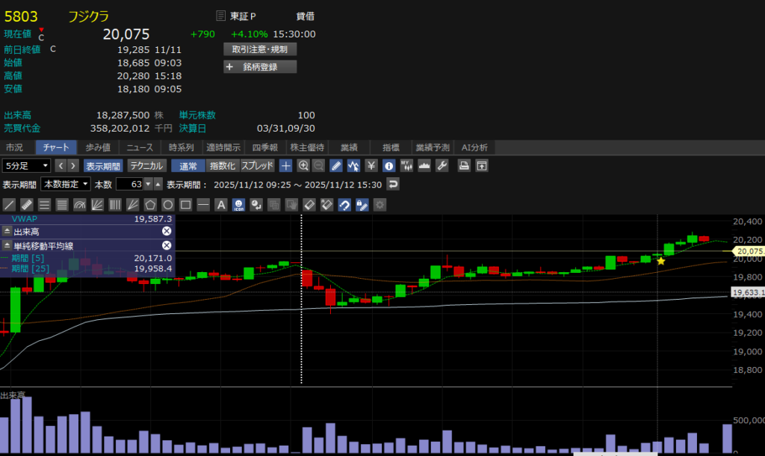Select the trend line drawing tool

point(10,204)
